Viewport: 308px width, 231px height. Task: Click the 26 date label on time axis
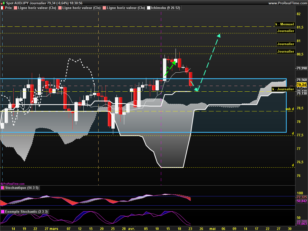[201, 228]
